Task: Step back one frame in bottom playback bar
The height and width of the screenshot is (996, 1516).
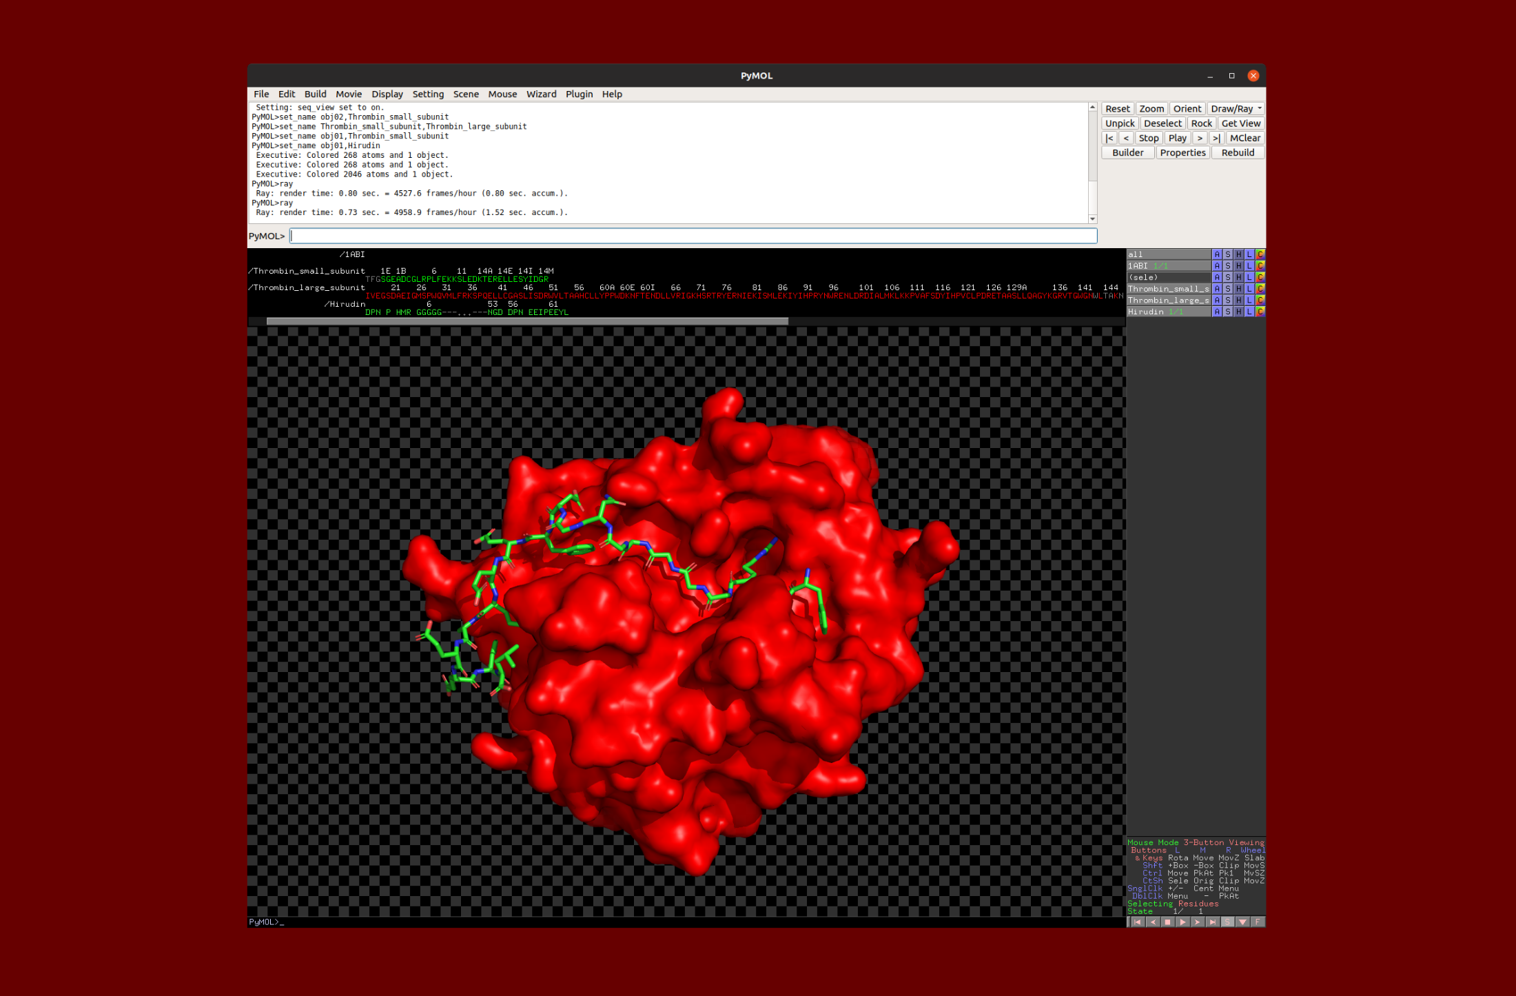Action: click(x=1152, y=922)
